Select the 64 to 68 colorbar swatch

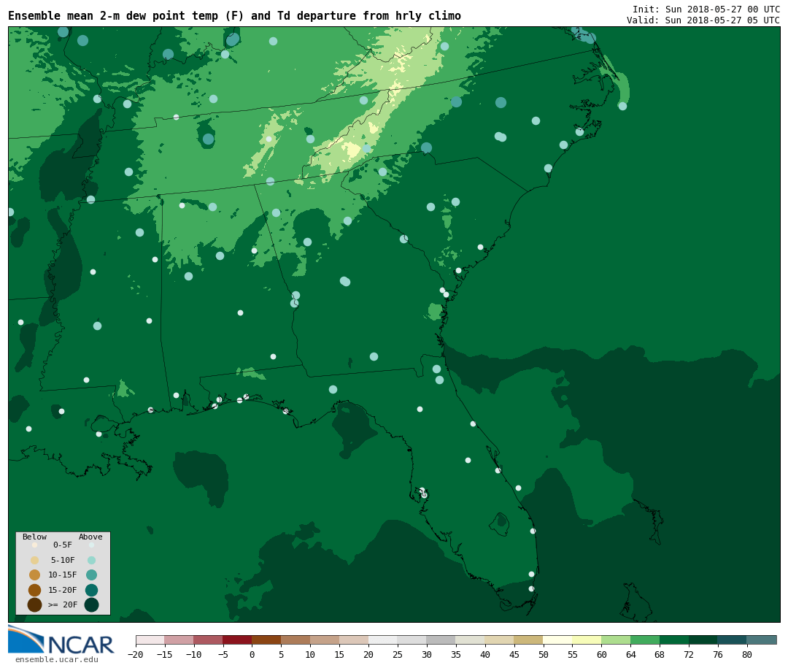pos(646,640)
